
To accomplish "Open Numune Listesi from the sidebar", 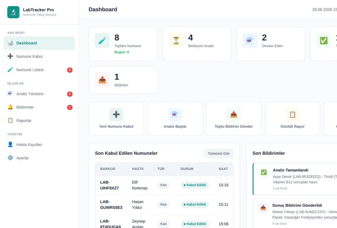I will 39,70.
